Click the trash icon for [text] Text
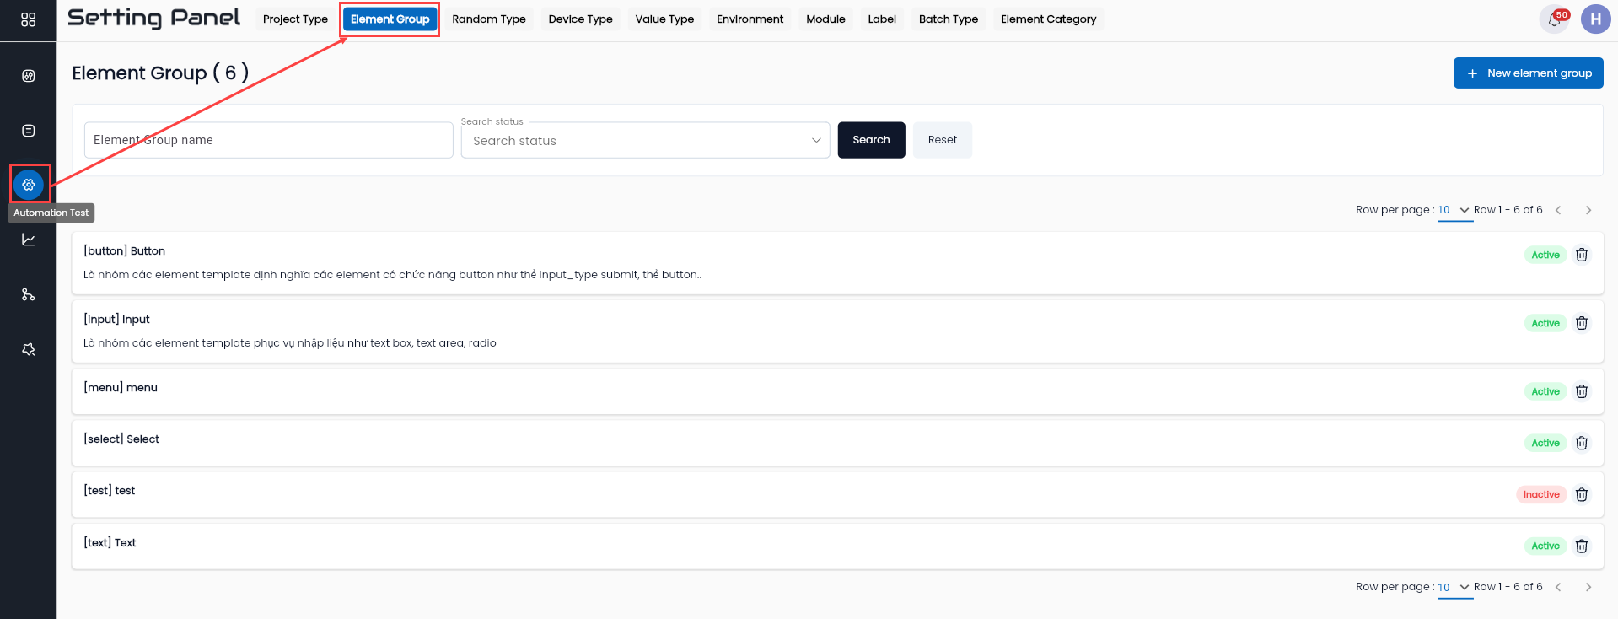The height and width of the screenshot is (619, 1618). pos(1582,546)
